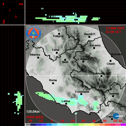
Task: Click the Pescara city marker square
Action: point(112,56)
